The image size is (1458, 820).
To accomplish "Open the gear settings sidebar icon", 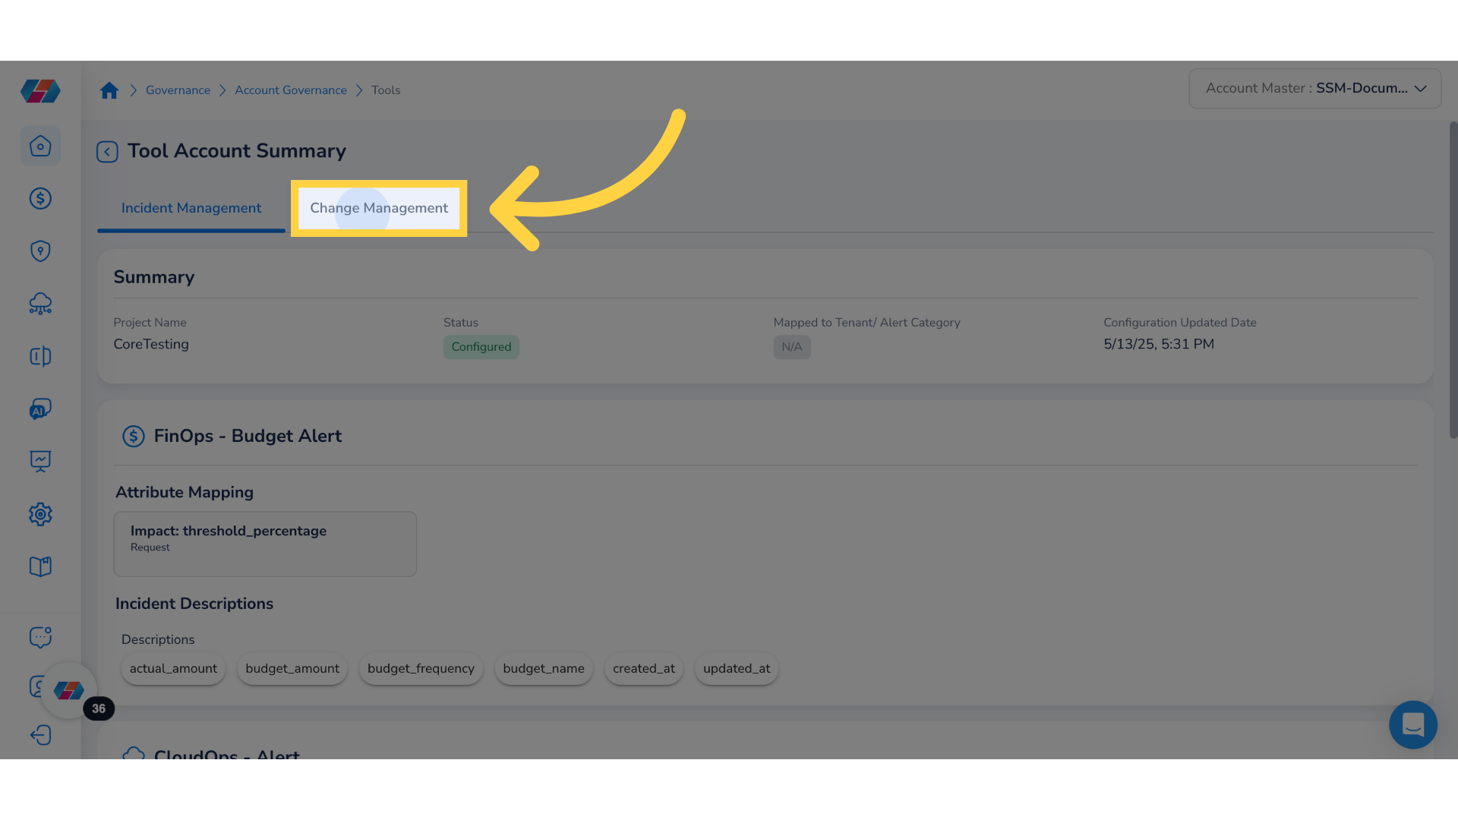I will point(40,514).
